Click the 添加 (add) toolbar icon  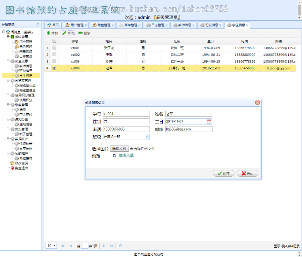point(47,33)
